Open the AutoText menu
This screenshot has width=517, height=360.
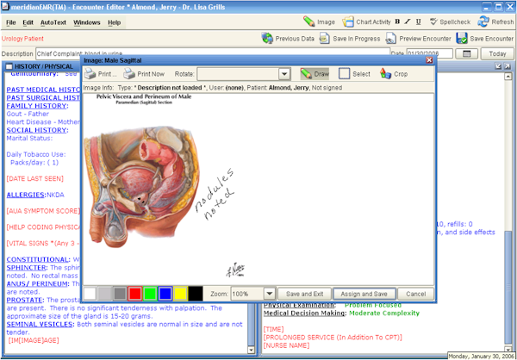[x=53, y=22]
